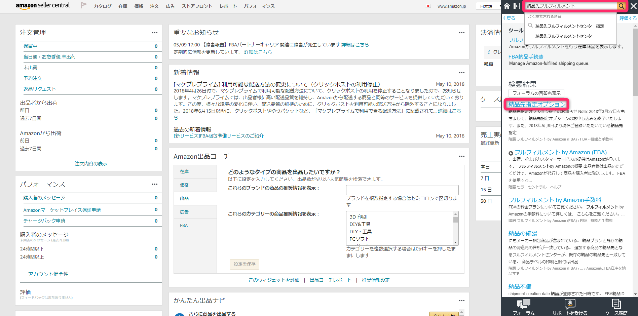Screen dimensions: 638x316
Task: Click the play icon beside フルフィルメント by Amazon (FBA)
Action: click(x=511, y=152)
